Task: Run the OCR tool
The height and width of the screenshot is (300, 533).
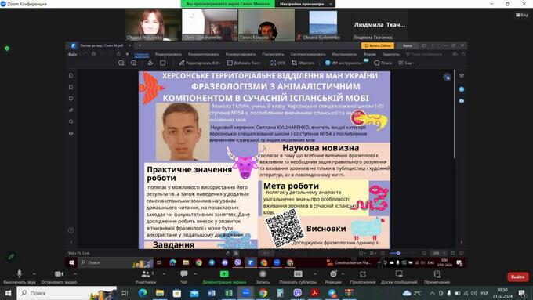Action: (277, 63)
